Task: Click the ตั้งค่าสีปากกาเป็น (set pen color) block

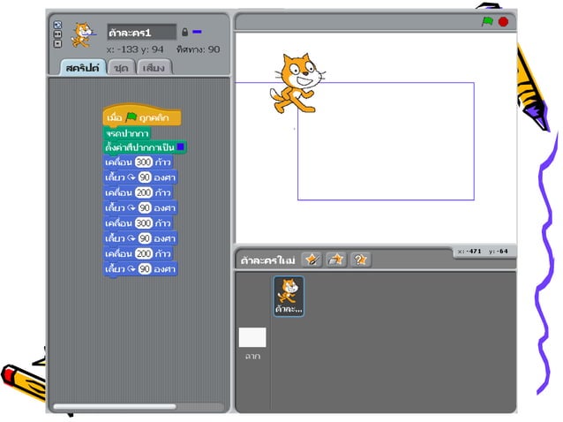Action: 145,147
